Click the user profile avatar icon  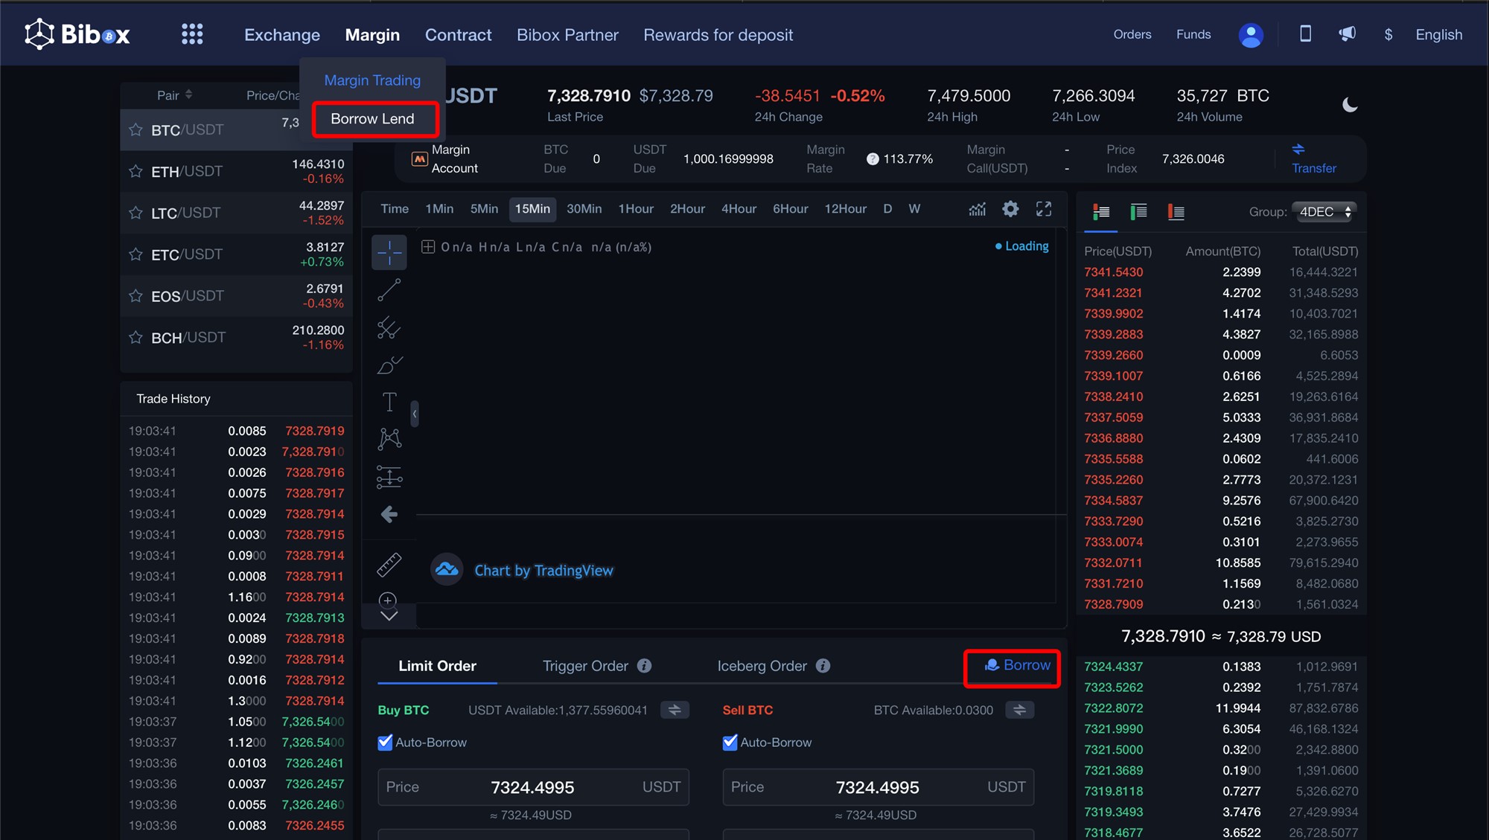(1250, 35)
